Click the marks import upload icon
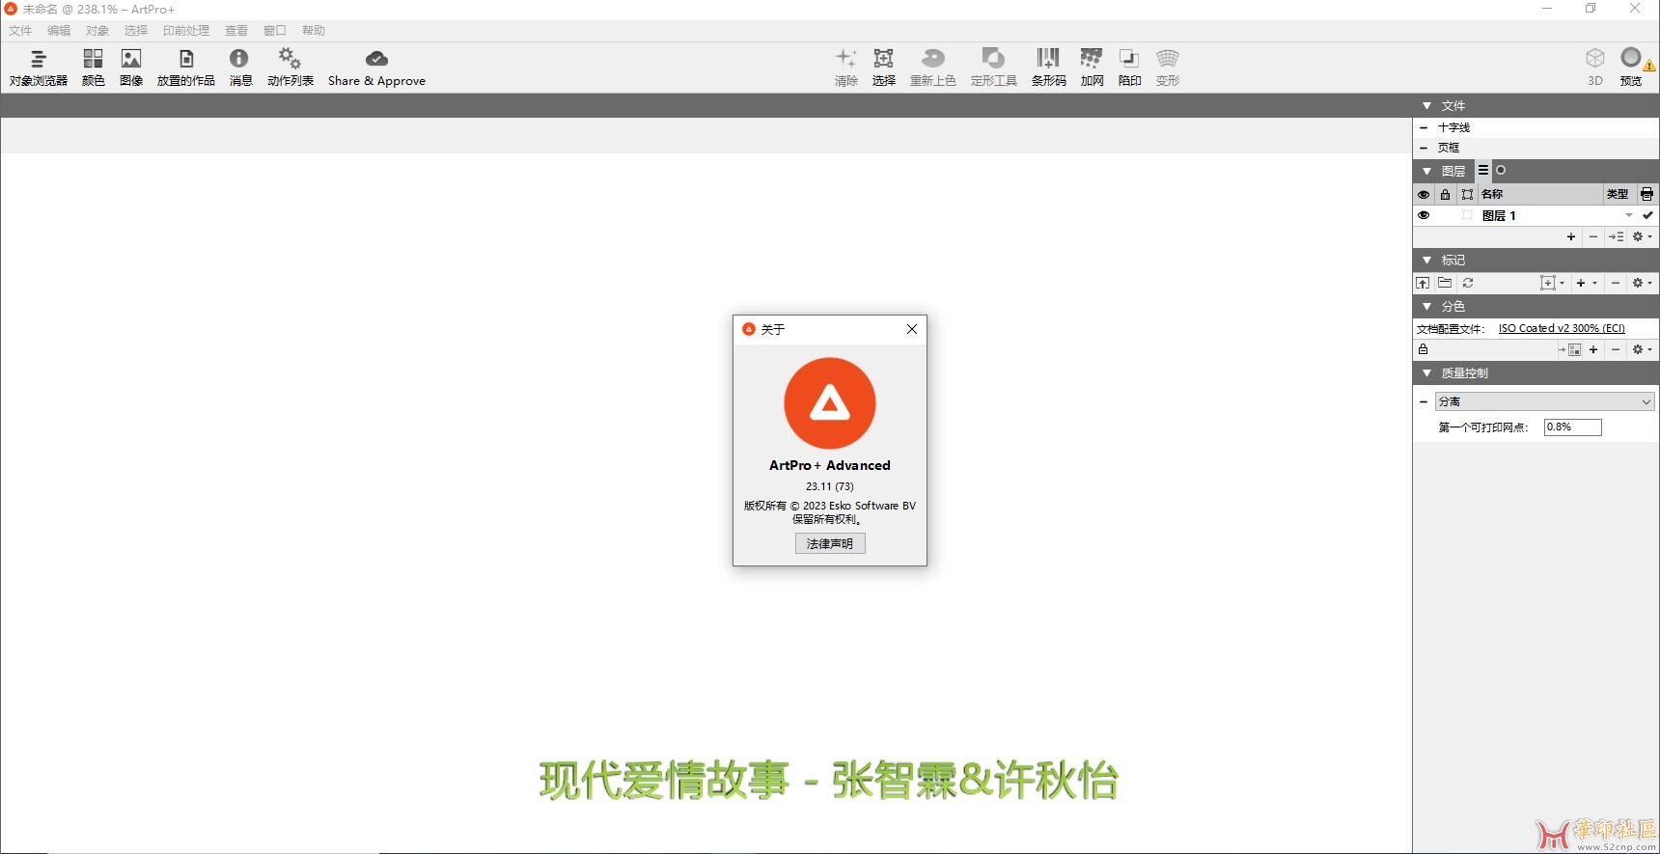This screenshot has height=854, width=1660. [1423, 283]
